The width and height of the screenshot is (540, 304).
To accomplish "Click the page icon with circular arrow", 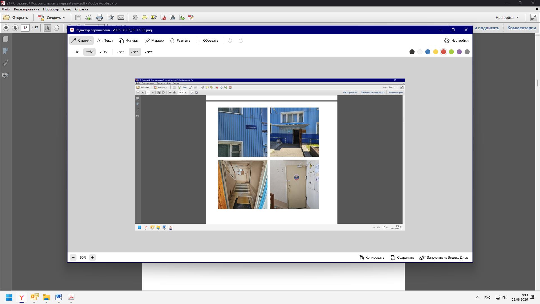I will click(172, 17).
